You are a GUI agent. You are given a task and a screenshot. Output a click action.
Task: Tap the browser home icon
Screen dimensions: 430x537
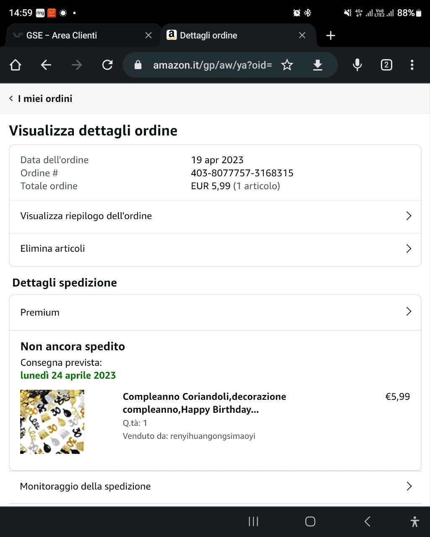[16, 65]
